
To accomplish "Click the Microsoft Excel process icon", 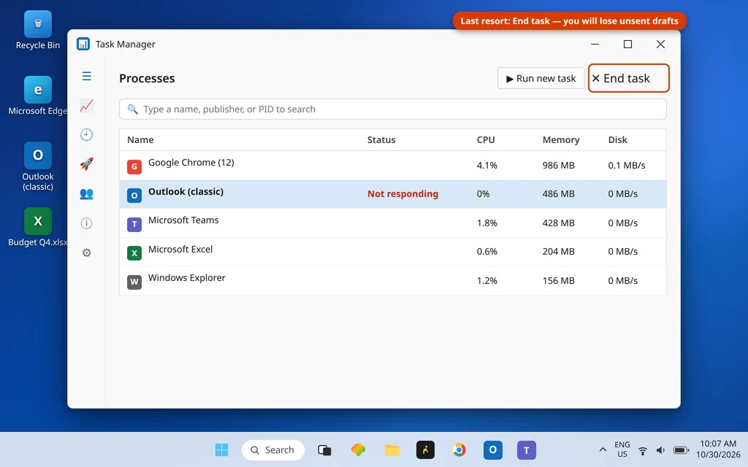I will pyautogui.click(x=134, y=253).
